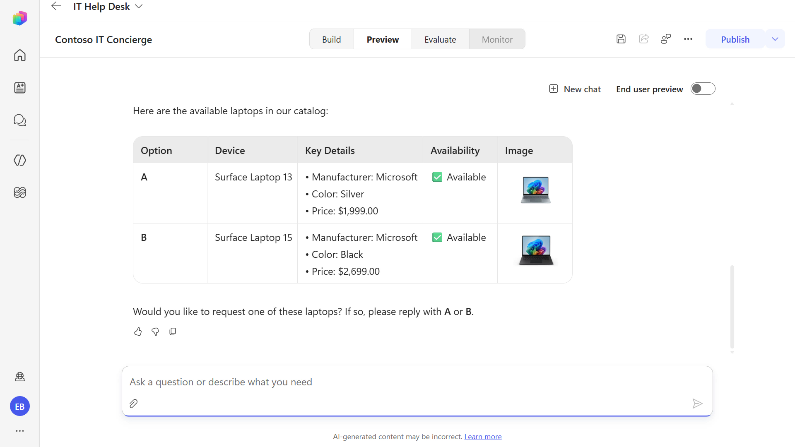Open the Home icon in sidebar
Viewport: 795px width, 447px height.
pyautogui.click(x=20, y=55)
